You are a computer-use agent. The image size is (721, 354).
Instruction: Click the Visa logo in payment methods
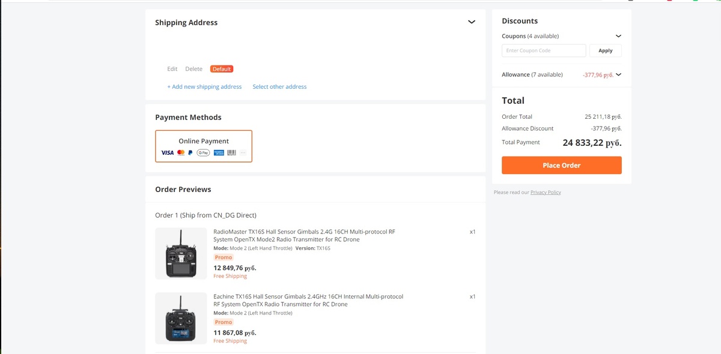point(168,153)
